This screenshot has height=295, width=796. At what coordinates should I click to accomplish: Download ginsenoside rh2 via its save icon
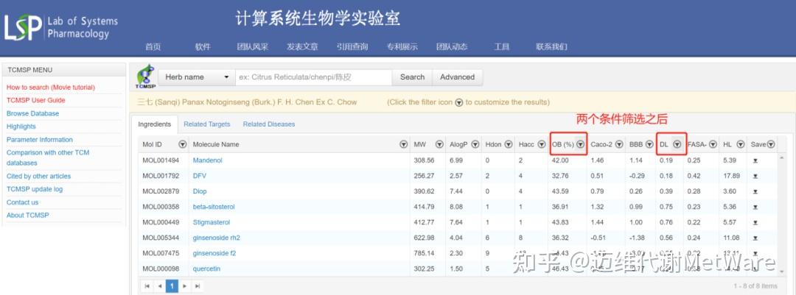click(755, 238)
